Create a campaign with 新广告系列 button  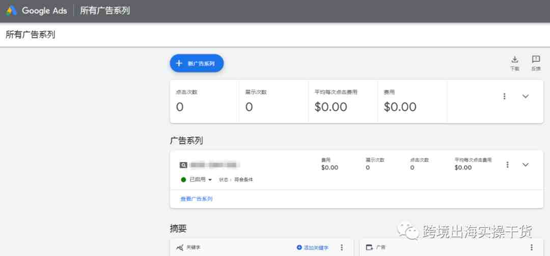pos(197,63)
